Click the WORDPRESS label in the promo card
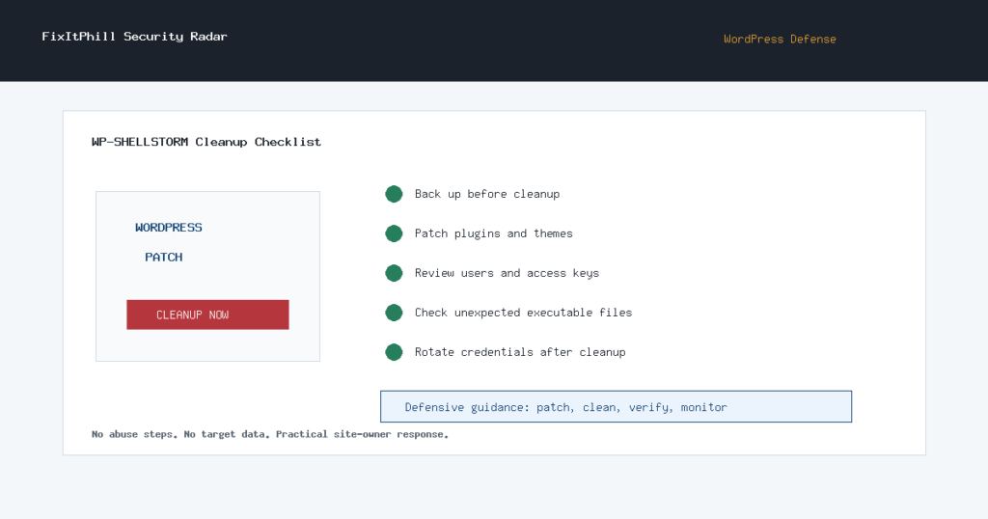This screenshot has width=988, height=519. 168,228
